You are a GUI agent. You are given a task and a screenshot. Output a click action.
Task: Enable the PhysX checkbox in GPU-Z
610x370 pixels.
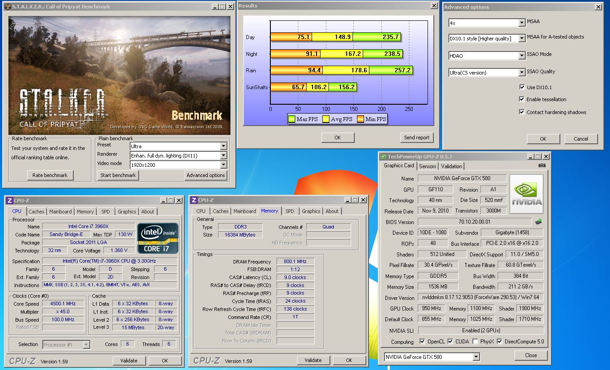tap(475, 342)
